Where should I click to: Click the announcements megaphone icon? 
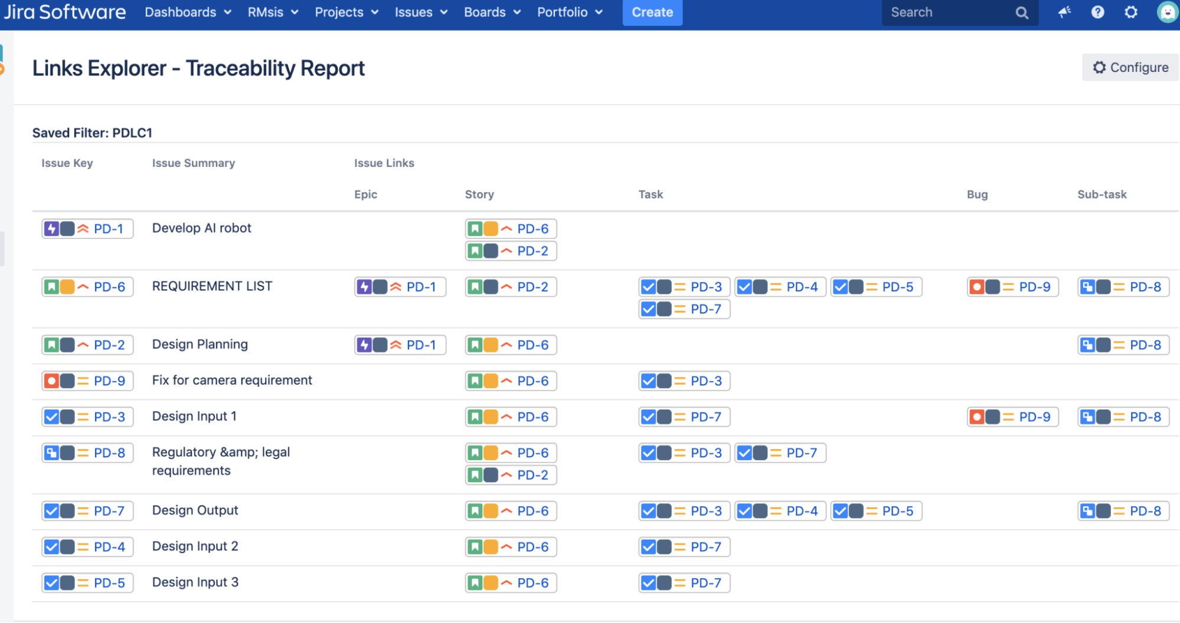1063,12
